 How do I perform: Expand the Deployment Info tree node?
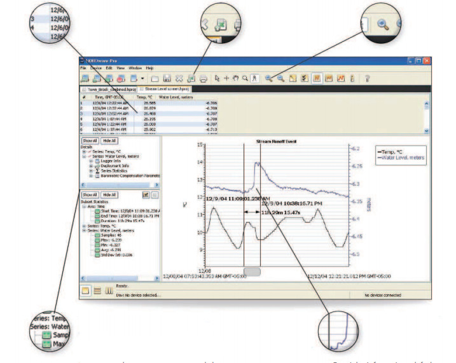tap(90, 166)
